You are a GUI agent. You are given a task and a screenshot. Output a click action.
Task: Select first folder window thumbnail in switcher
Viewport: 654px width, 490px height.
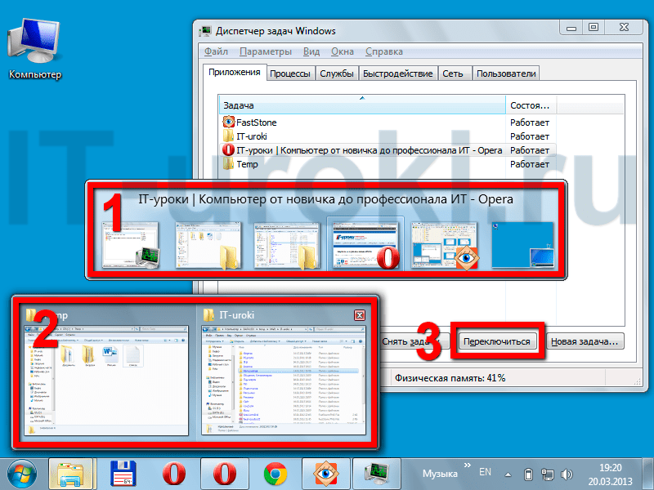(208, 244)
